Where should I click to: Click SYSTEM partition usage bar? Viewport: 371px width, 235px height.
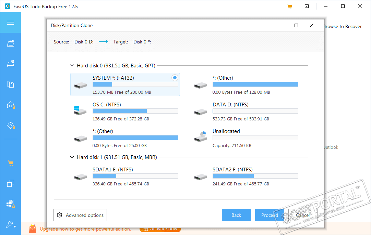click(135, 84)
